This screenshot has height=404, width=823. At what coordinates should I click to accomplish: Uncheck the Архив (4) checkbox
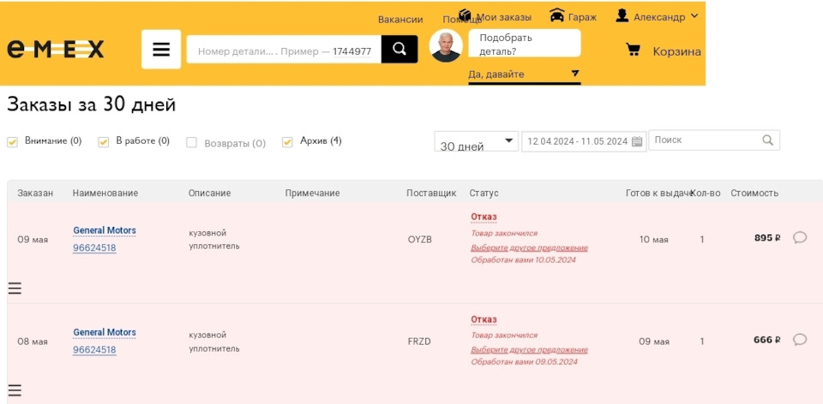(x=288, y=141)
